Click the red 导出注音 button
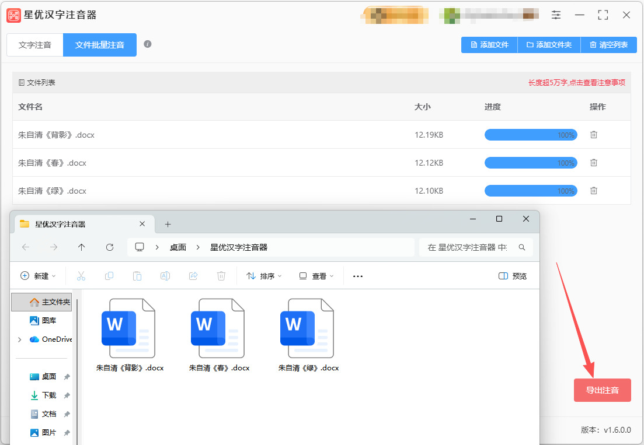 tap(602, 390)
